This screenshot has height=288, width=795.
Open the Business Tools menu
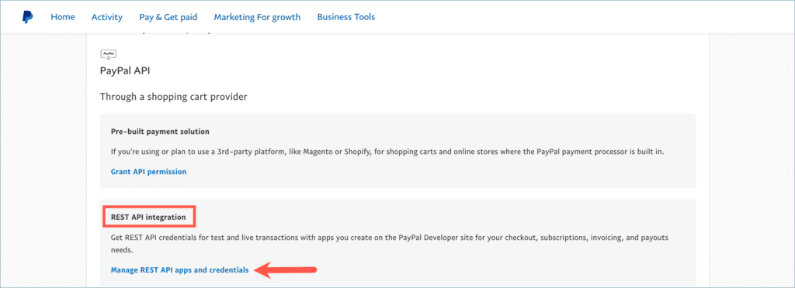pos(346,17)
